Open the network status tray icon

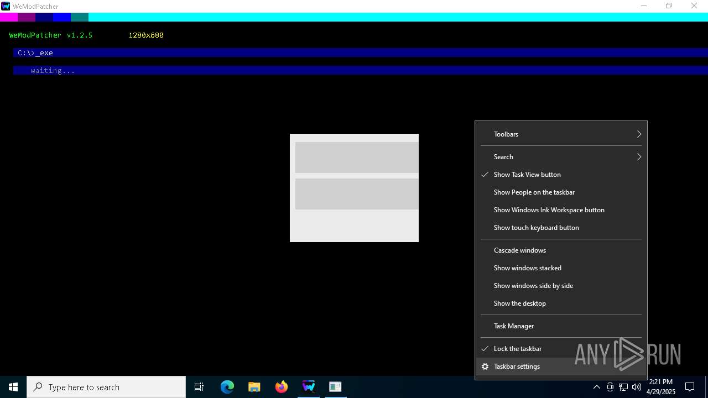tap(623, 387)
